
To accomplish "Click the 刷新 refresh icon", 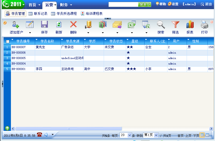I will pyautogui.click(x=59, y=24).
